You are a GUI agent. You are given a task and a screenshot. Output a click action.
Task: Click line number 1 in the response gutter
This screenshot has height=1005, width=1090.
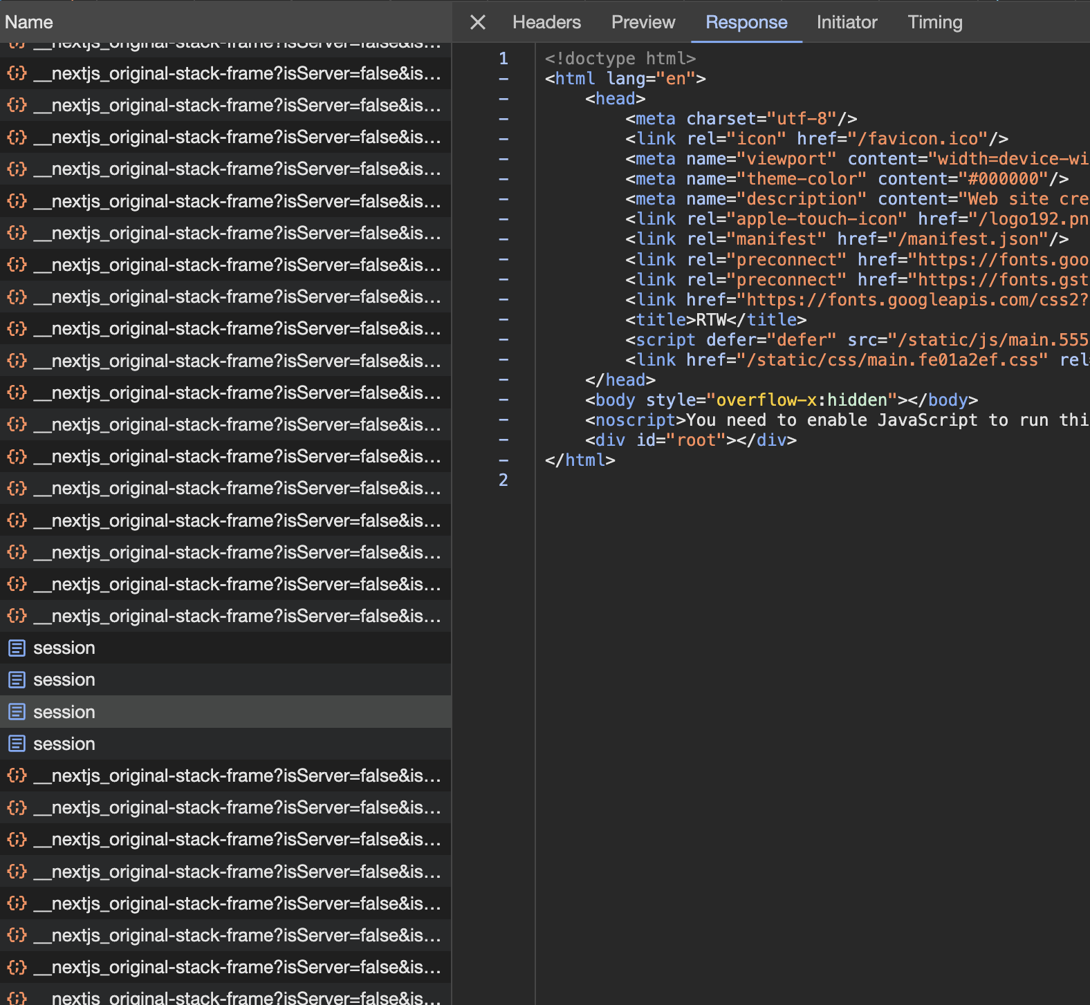tap(504, 59)
